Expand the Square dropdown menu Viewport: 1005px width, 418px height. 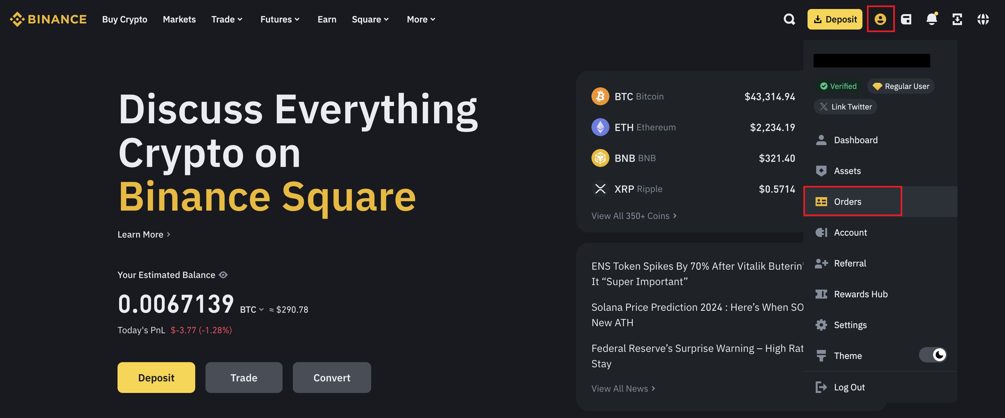click(x=370, y=19)
